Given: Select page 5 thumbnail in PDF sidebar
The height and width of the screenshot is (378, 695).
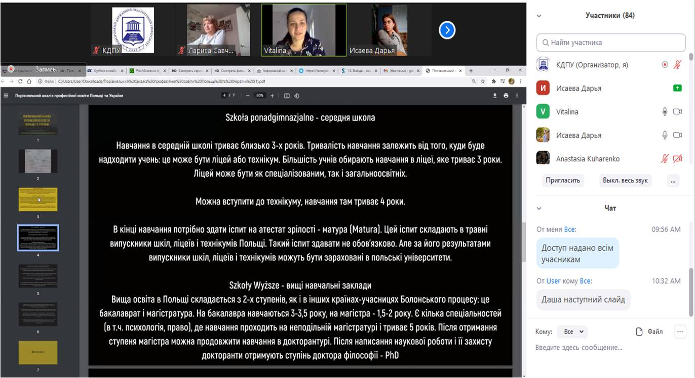Looking at the screenshot, I should tap(38, 276).
